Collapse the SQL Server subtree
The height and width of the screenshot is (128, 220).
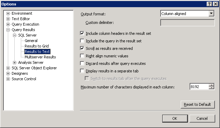[14, 35]
